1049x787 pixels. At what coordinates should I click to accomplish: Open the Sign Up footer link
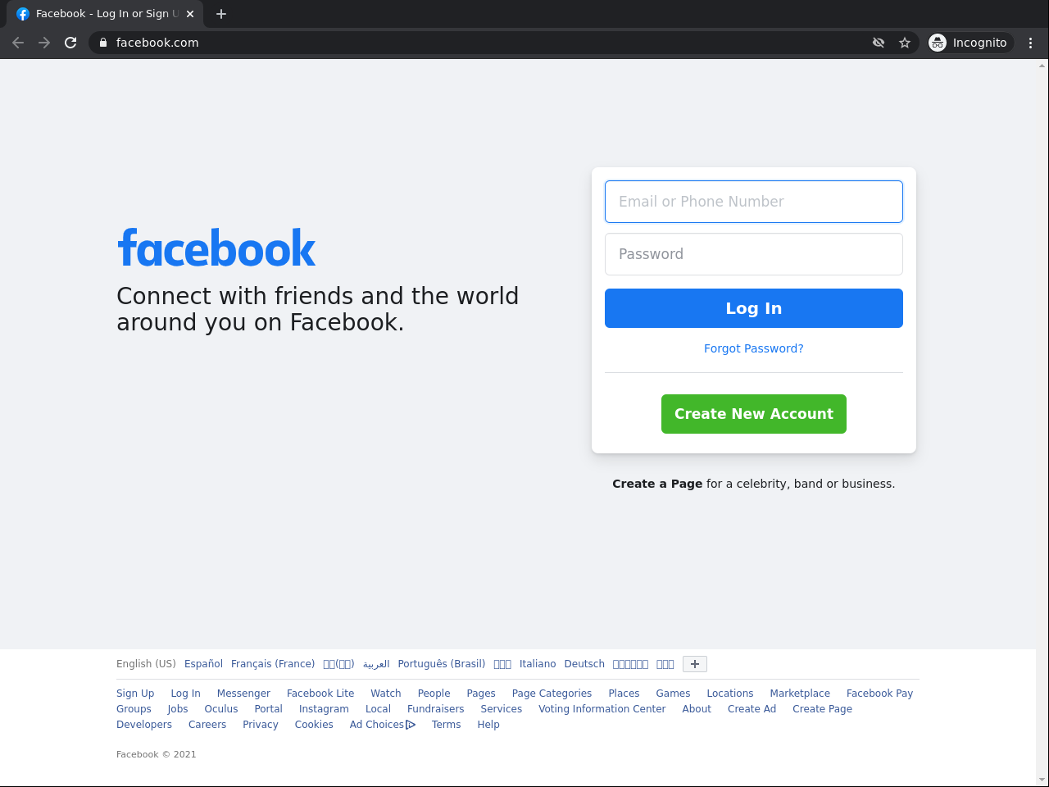(x=135, y=694)
